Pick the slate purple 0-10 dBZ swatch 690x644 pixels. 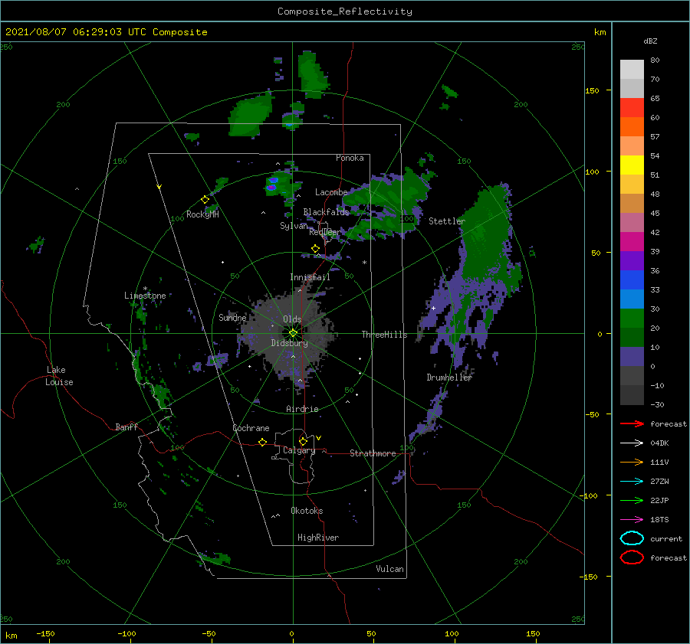tap(632, 357)
